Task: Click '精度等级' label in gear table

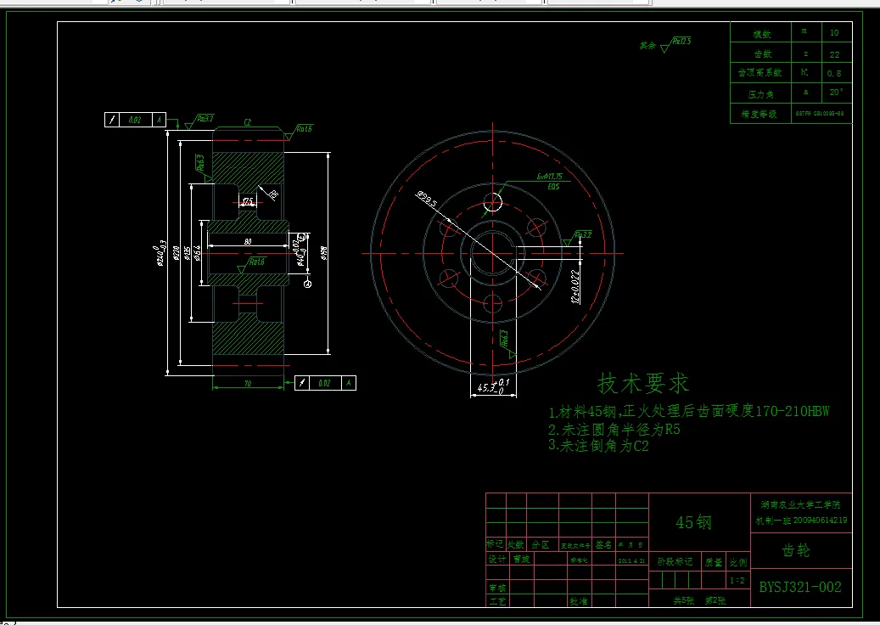Action: (759, 114)
